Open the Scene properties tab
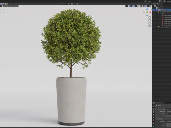The height and width of the screenshot is (128, 171). 154,118
